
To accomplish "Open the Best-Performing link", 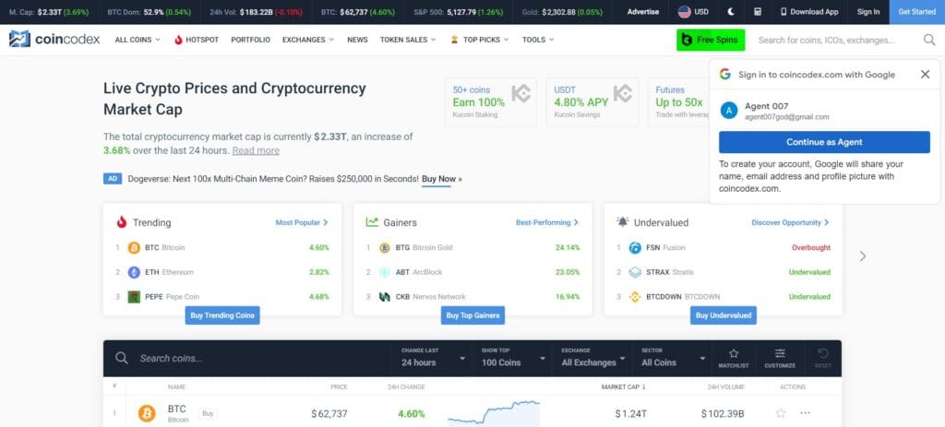I will (x=547, y=222).
